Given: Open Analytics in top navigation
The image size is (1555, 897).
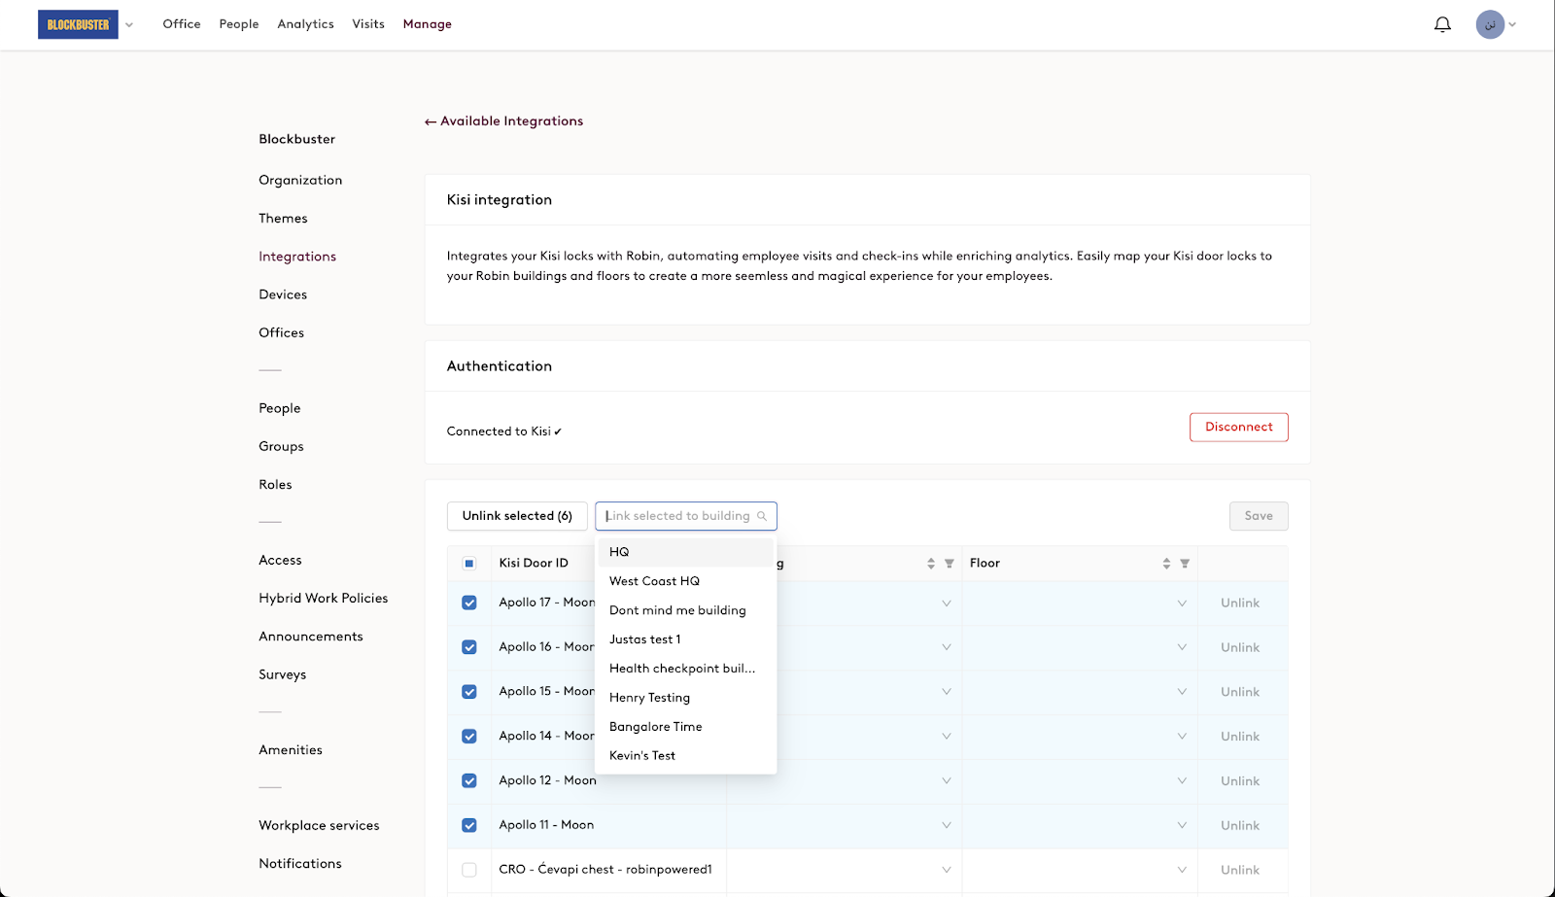Looking at the screenshot, I should click(x=305, y=24).
